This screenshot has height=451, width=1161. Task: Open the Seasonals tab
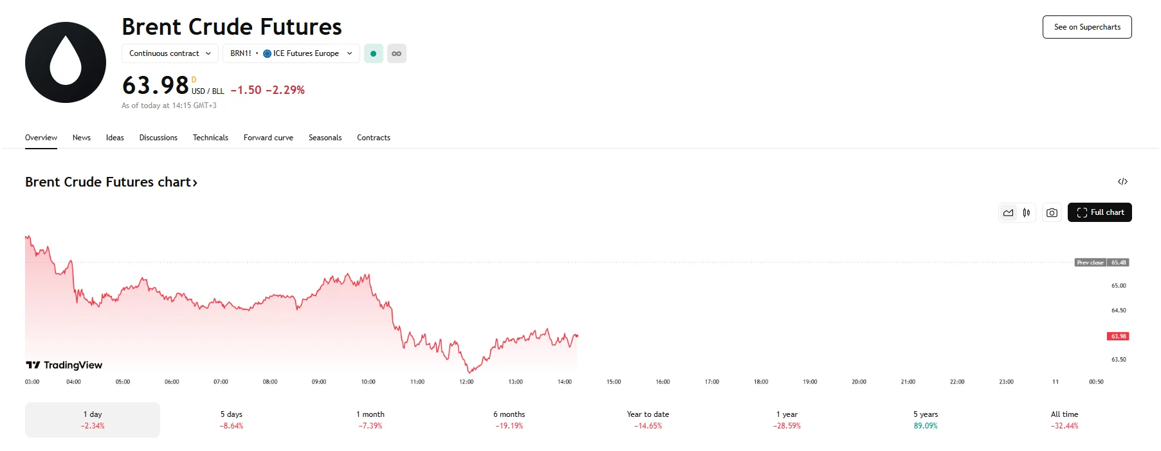325,138
